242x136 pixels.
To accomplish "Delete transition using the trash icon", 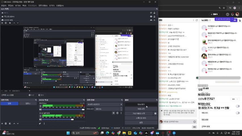I will [x=117, y=113].
